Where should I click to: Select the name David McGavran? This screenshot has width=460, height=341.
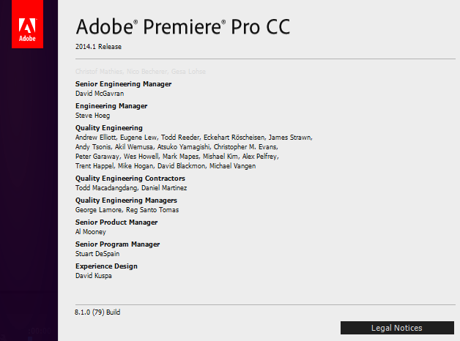(100, 93)
